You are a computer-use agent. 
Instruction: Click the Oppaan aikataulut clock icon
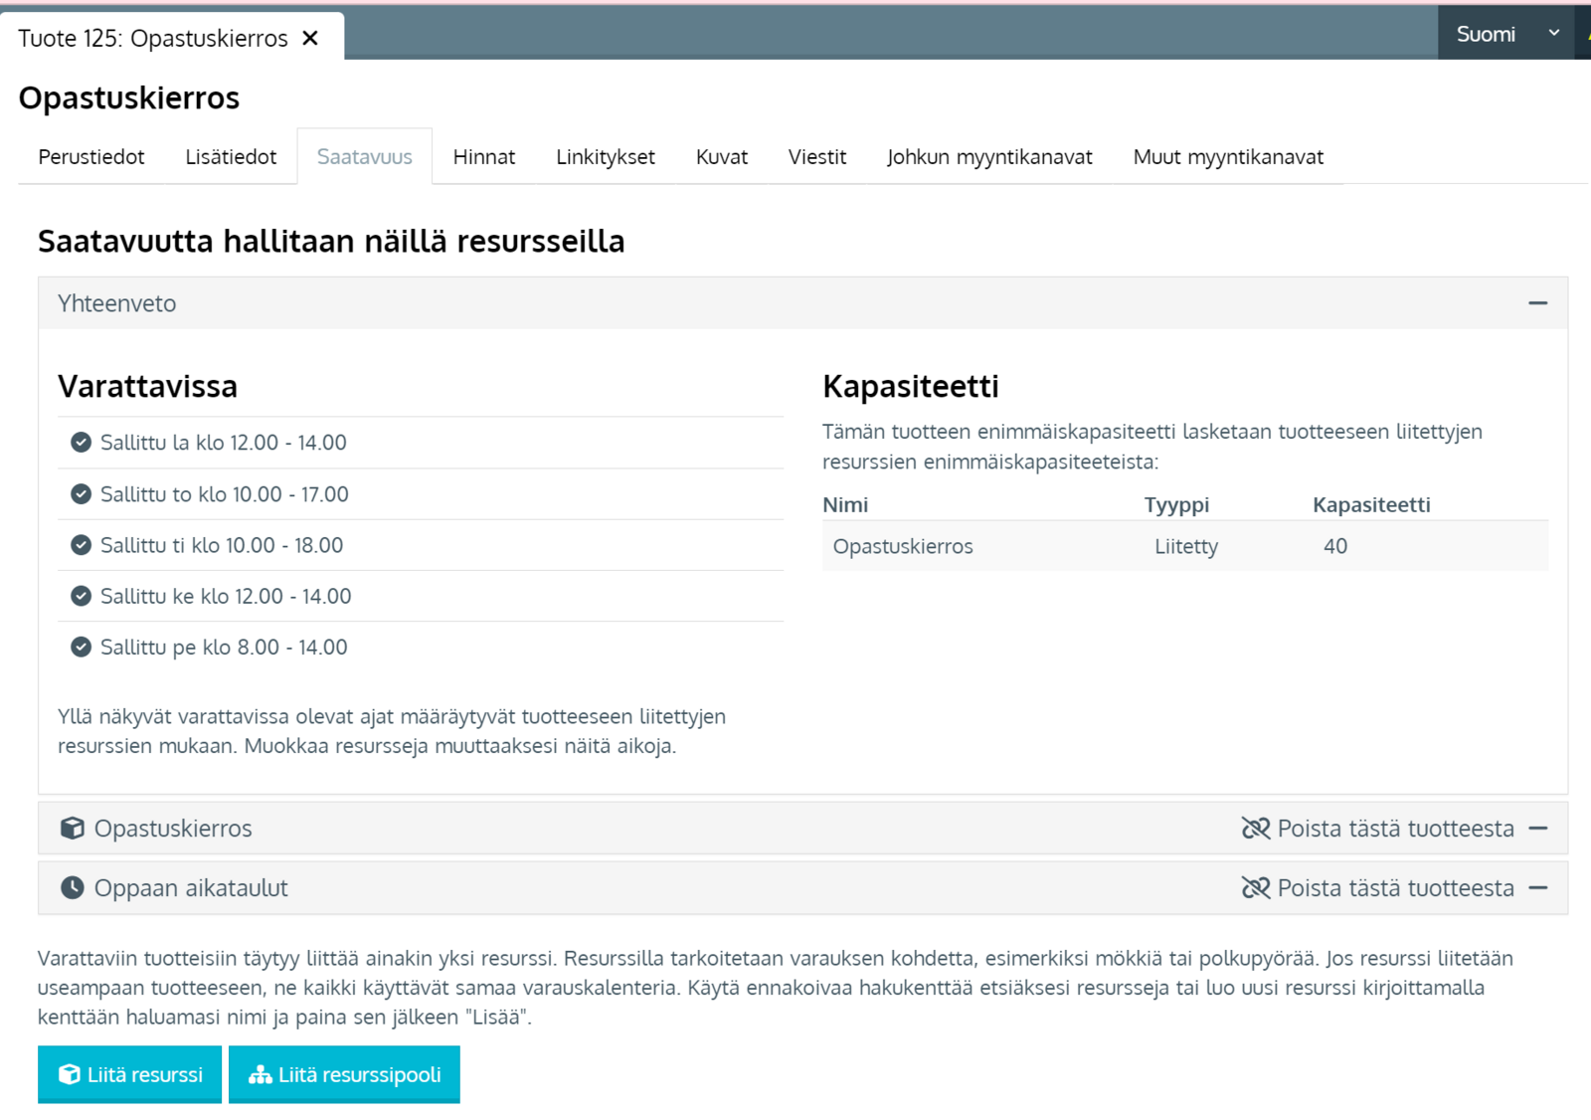72,888
